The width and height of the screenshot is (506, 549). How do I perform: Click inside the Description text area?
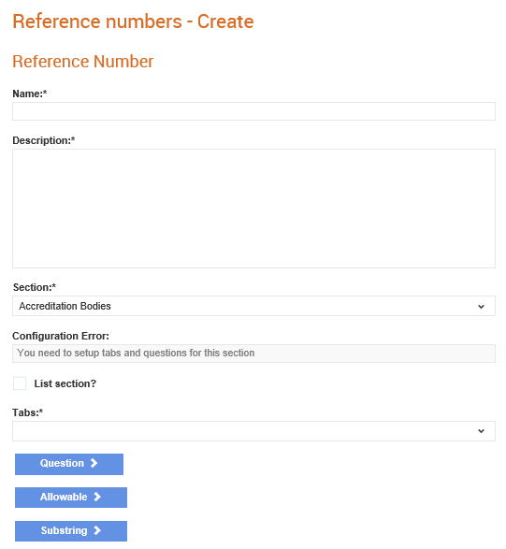coord(253,209)
